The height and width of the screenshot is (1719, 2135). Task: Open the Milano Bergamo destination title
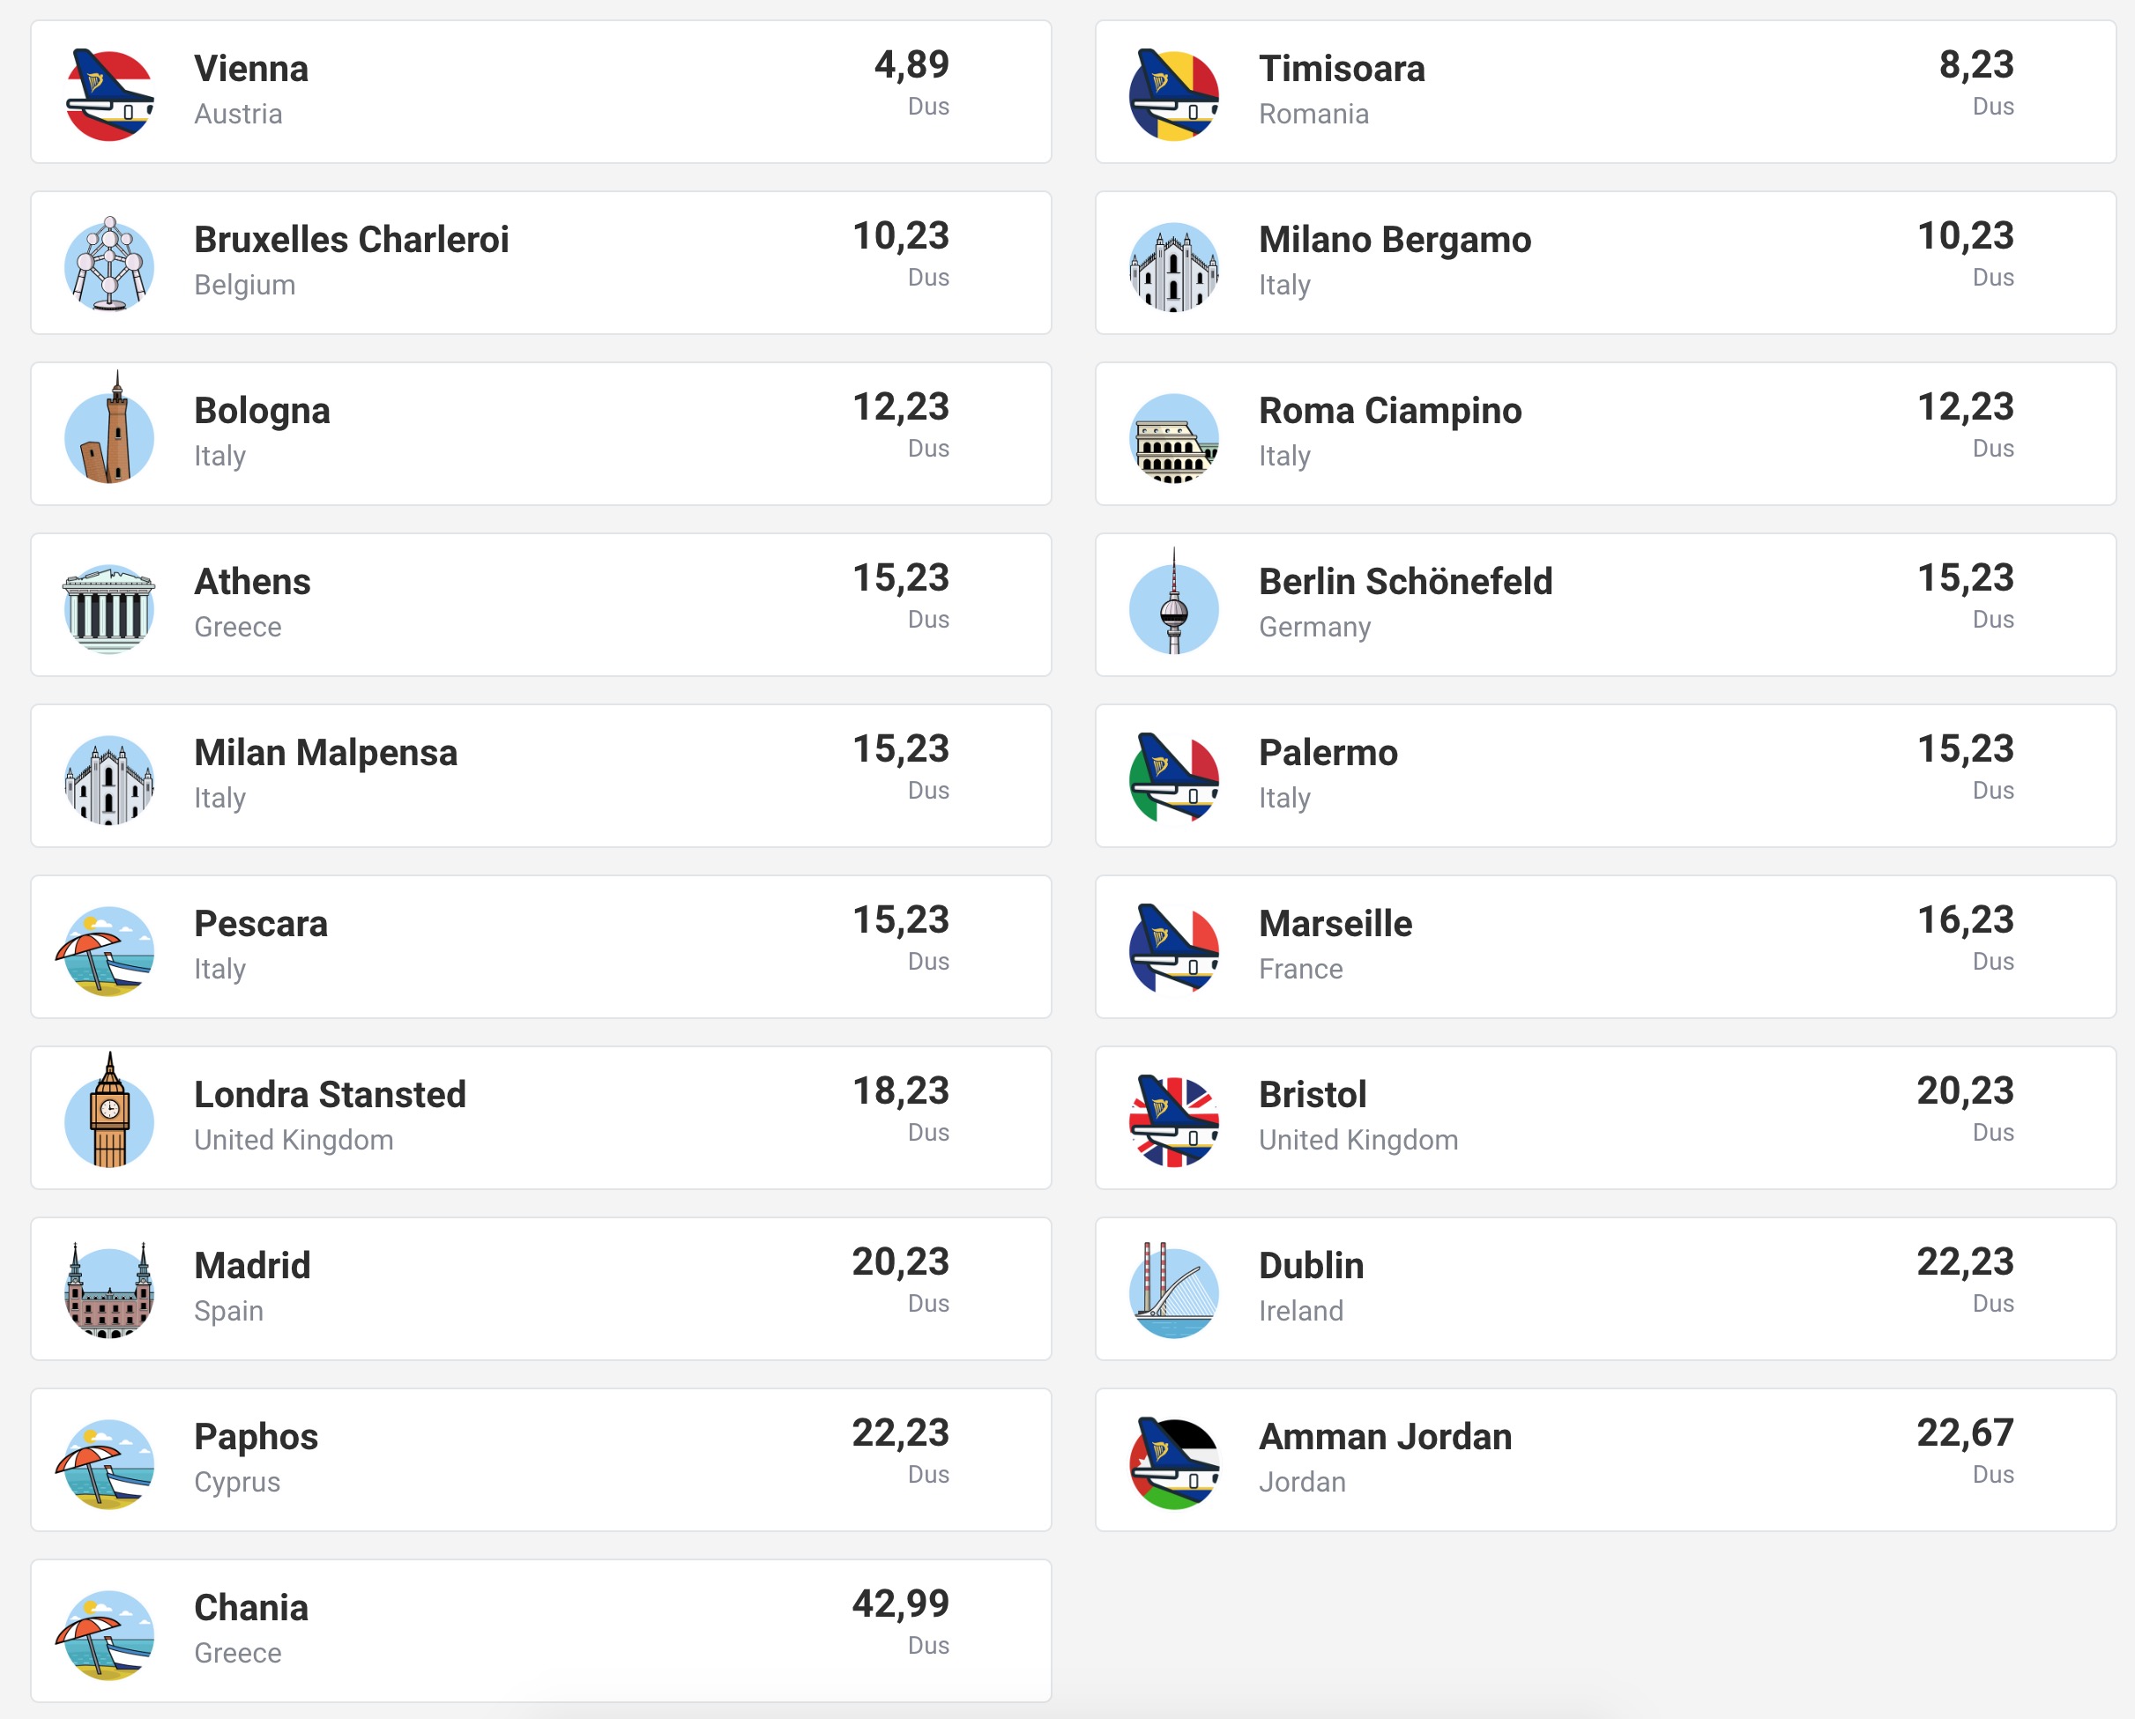pyautogui.click(x=1395, y=241)
